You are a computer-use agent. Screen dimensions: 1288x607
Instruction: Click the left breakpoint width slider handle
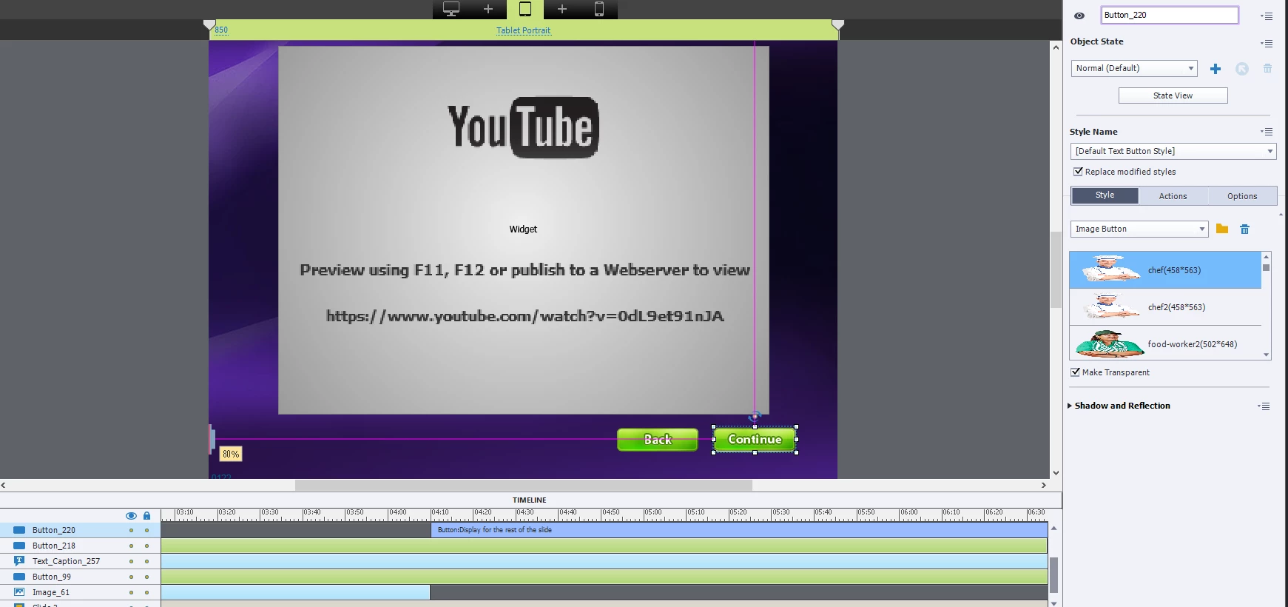[x=209, y=26]
